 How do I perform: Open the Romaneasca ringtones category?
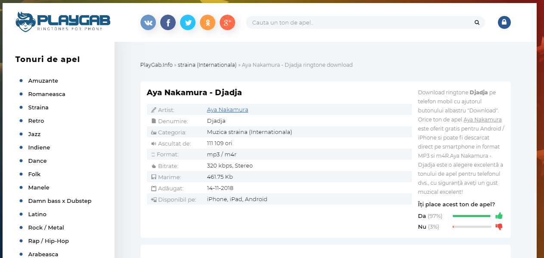pyautogui.click(x=47, y=94)
